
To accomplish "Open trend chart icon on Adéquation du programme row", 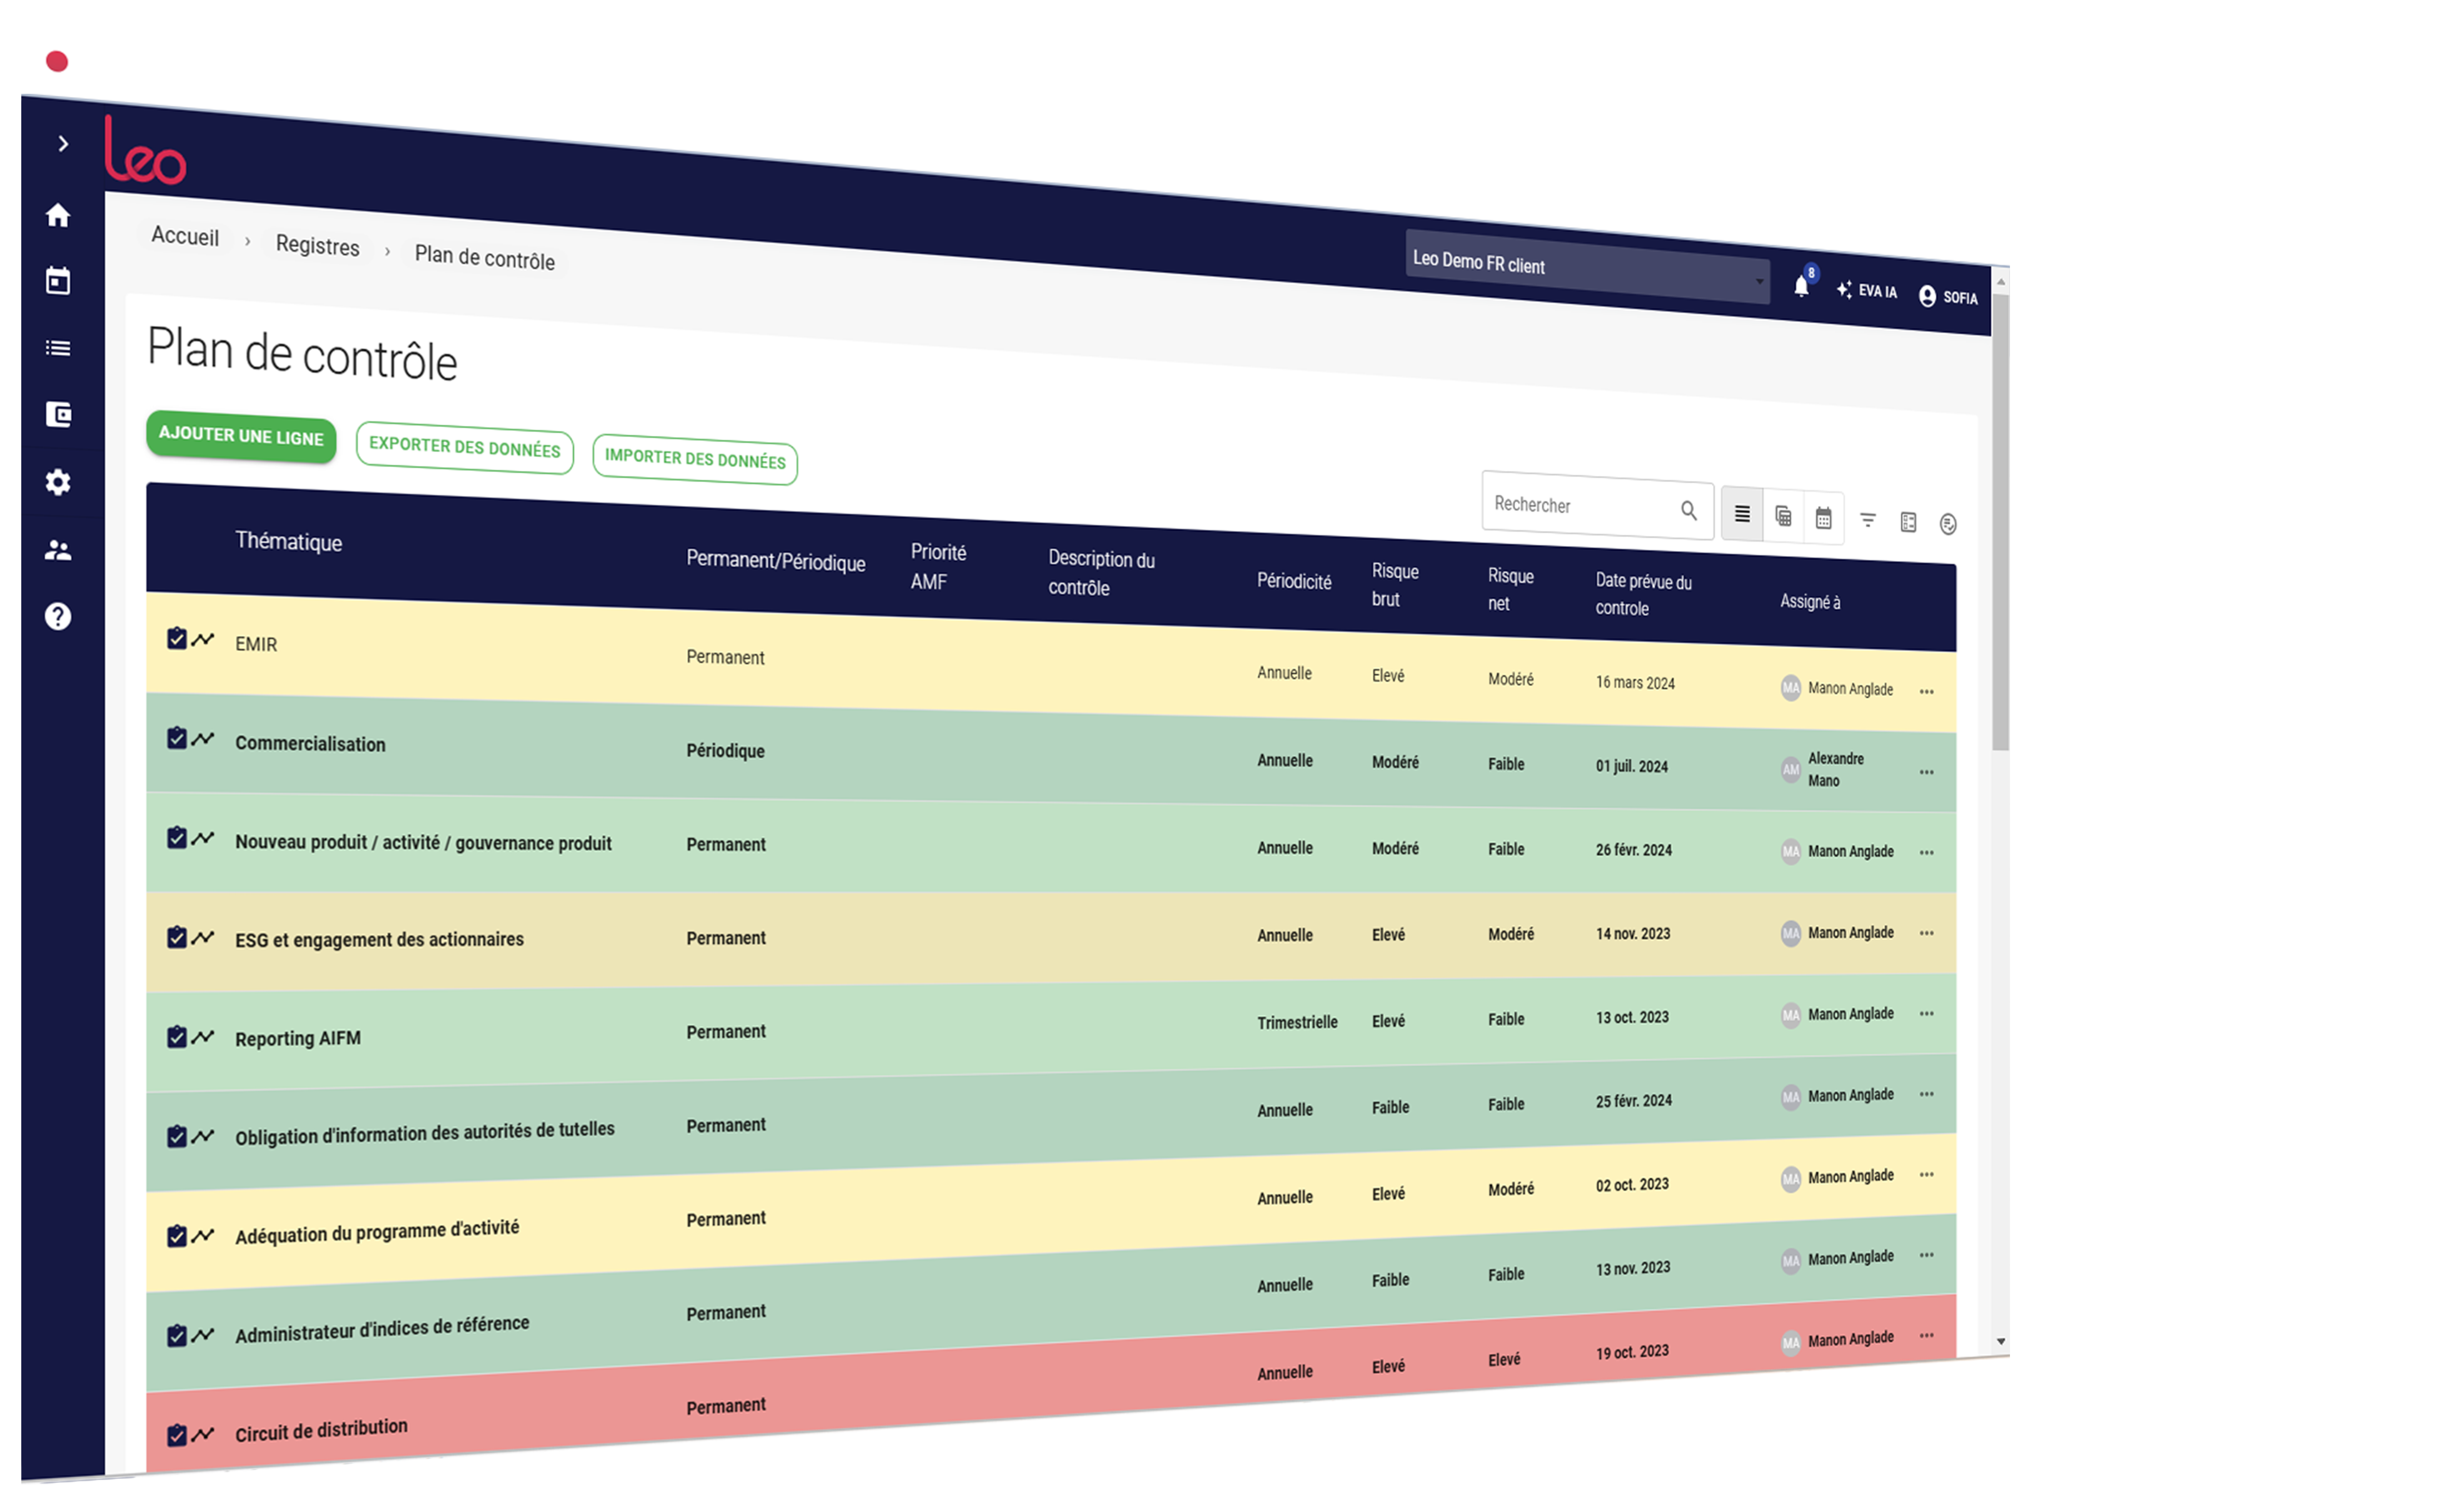I will click(203, 1235).
